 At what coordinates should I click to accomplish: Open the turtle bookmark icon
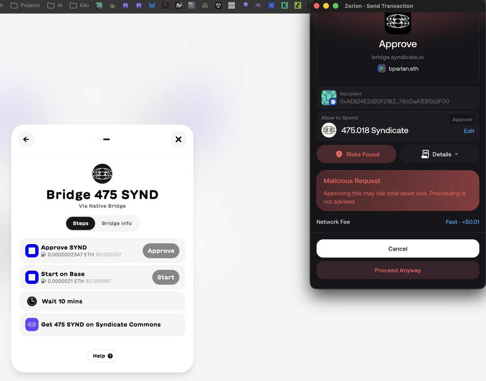pos(112,6)
